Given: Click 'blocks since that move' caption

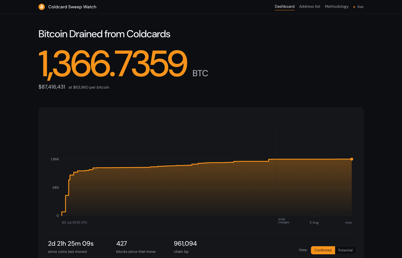Looking at the screenshot, I should pos(136,252).
